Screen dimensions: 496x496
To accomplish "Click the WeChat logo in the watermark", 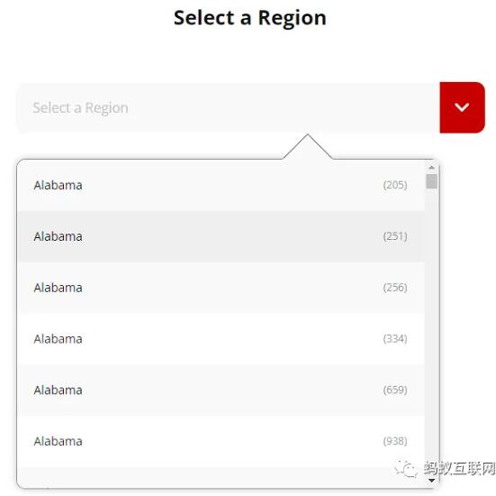I will coord(406,469).
